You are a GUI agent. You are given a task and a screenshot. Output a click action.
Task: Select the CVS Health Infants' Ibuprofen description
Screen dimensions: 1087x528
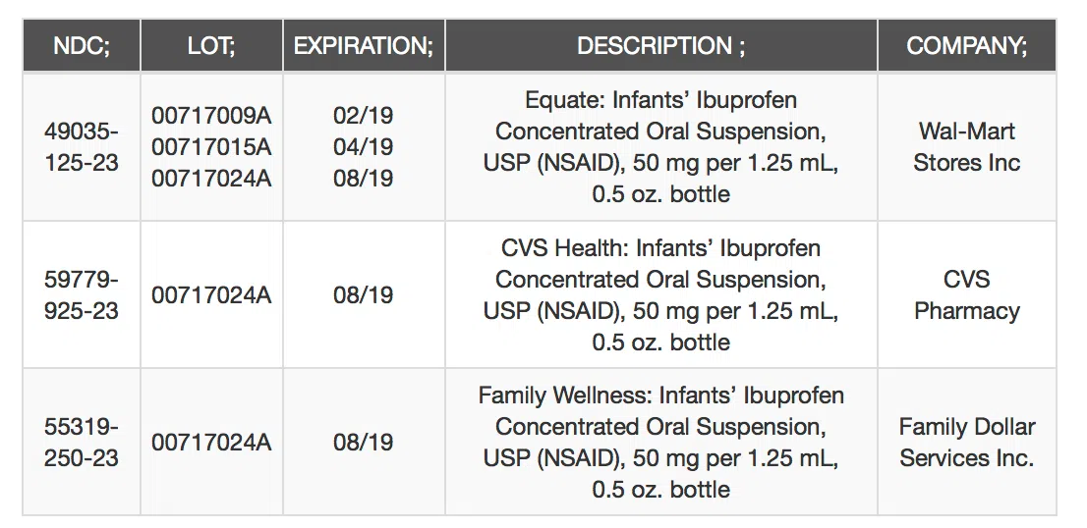click(x=660, y=295)
